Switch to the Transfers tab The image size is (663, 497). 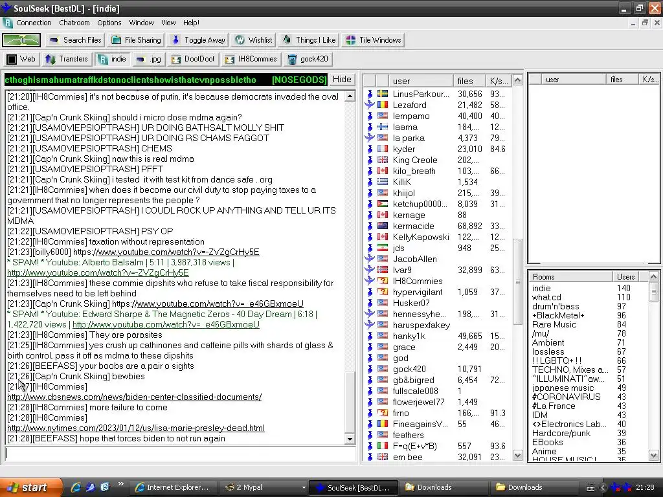(x=67, y=59)
